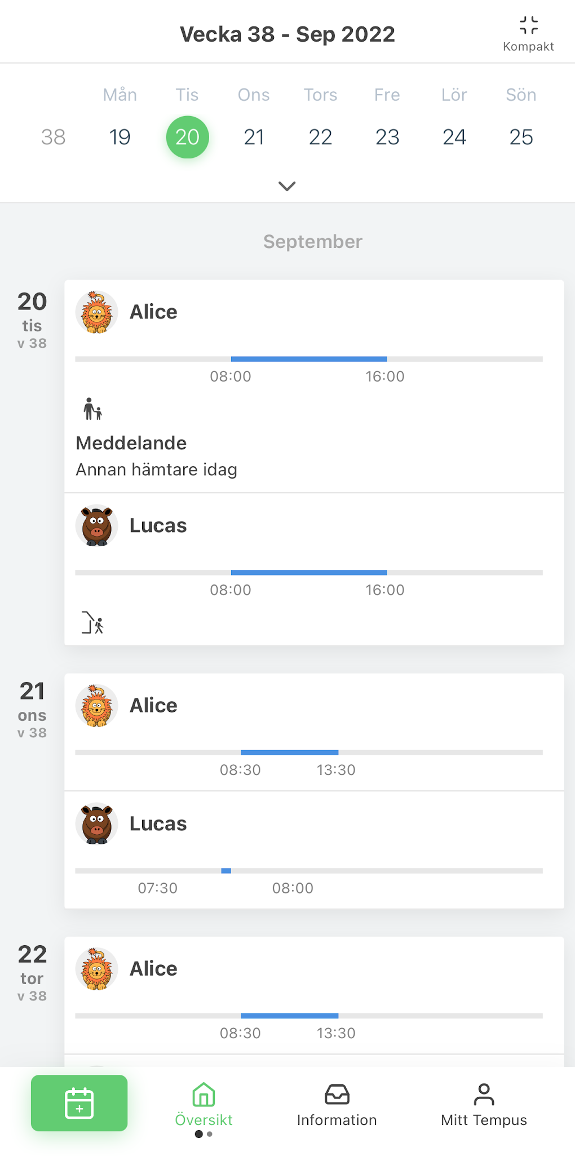Viewport: 575px width, 1156px height.
Task: Toggle the Kompakt view mode
Action: click(528, 34)
